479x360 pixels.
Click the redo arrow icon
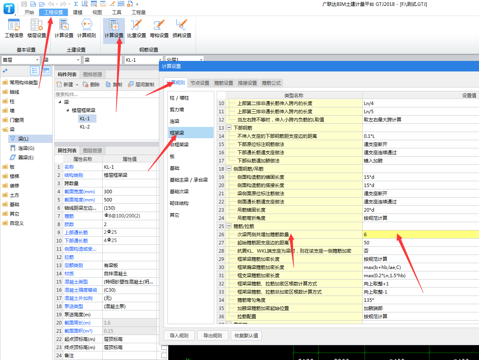(63, 4)
